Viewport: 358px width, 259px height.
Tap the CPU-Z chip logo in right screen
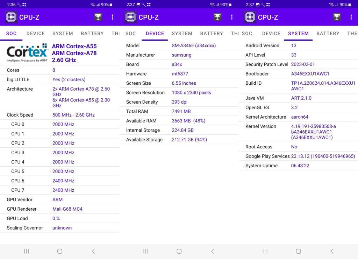coord(250,17)
